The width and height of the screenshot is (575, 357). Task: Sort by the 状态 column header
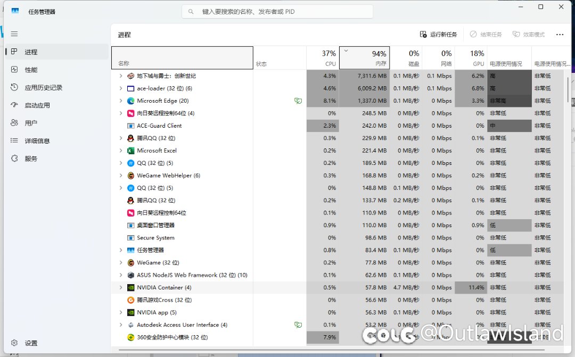pyautogui.click(x=280, y=58)
